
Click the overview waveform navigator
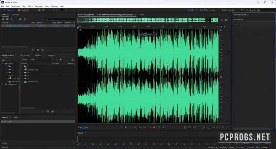pyautogui.click(x=148, y=20)
